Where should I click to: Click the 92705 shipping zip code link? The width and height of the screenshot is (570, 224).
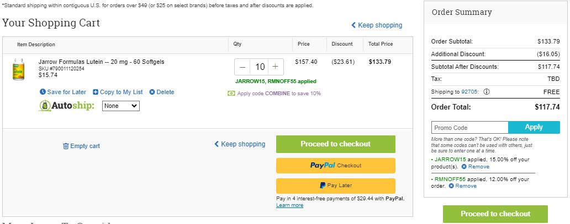[x=471, y=92]
